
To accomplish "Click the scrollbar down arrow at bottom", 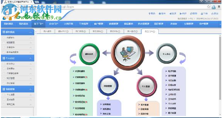I will (x=220, y=115).
